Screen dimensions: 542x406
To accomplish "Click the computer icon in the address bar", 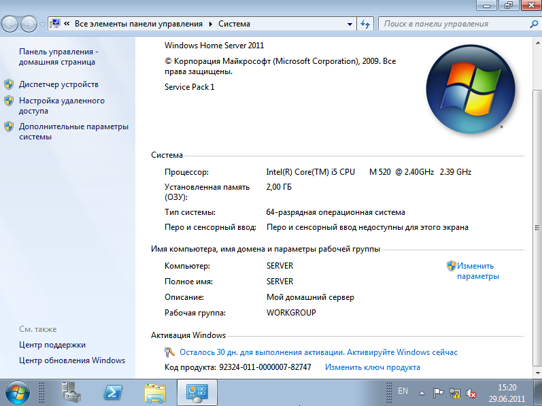I will click(x=55, y=24).
